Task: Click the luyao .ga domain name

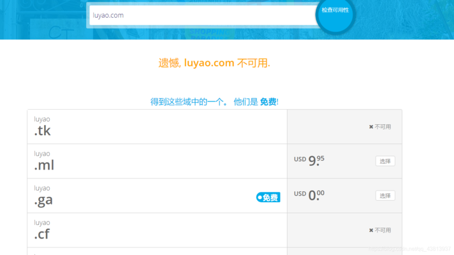Action: (43, 196)
